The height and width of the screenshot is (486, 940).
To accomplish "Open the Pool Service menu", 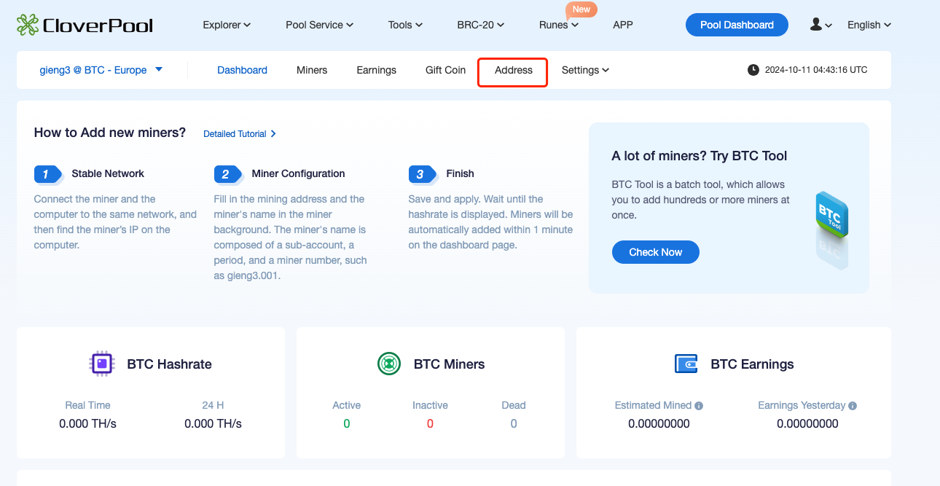I will pos(319,24).
